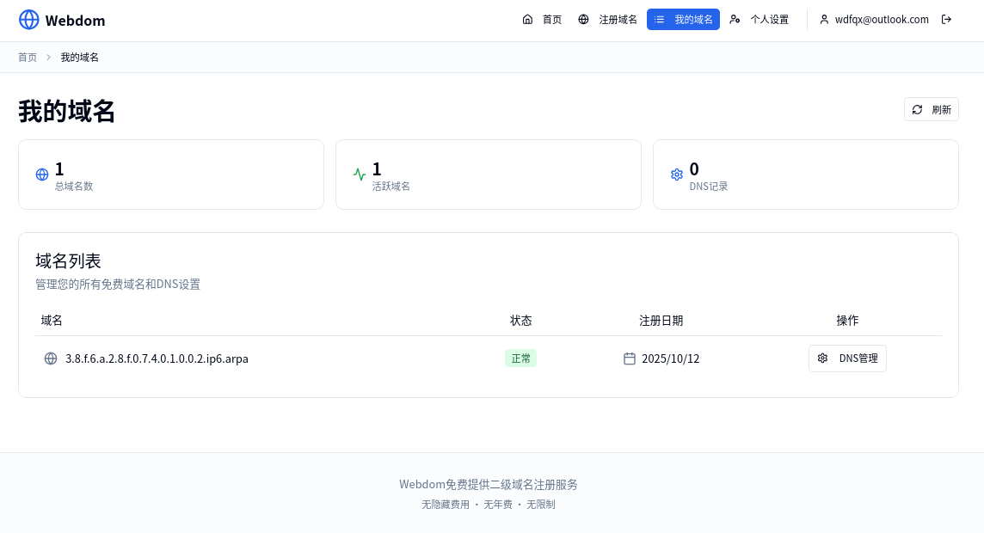Click the home icon beside 首页 nav item
This screenshot has width=984, height=533.
(x=528, y=19)
